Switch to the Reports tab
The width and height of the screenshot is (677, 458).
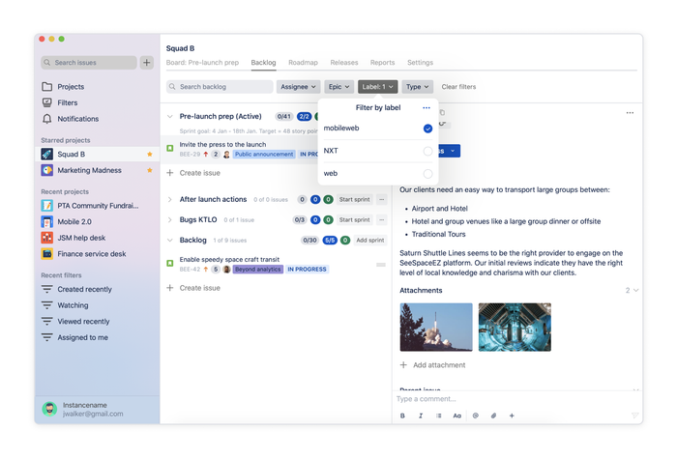point(383,63)
